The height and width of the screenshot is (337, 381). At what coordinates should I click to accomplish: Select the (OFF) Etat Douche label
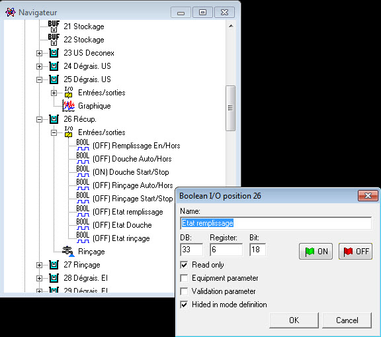click(122, 225)
